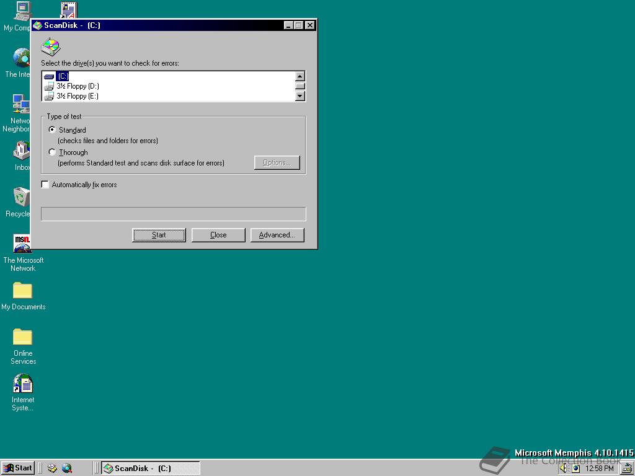Select the Internet System shortcut icon
The image size is (635, 476).
point(23,383)
